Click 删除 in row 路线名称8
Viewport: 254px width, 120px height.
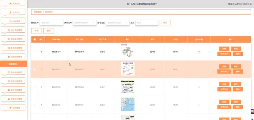click(238, 54)
